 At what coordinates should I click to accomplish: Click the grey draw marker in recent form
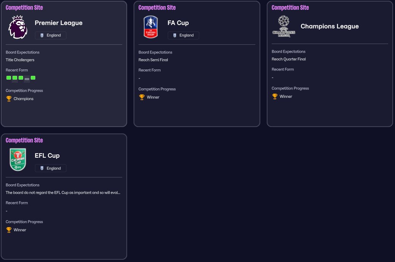[27, 79]
